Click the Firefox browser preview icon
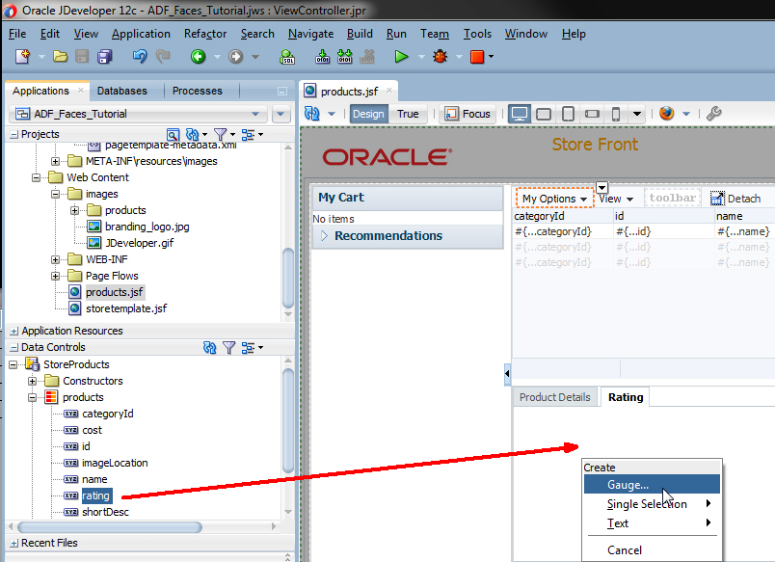The image size is (775, 562). coord(667,114)
